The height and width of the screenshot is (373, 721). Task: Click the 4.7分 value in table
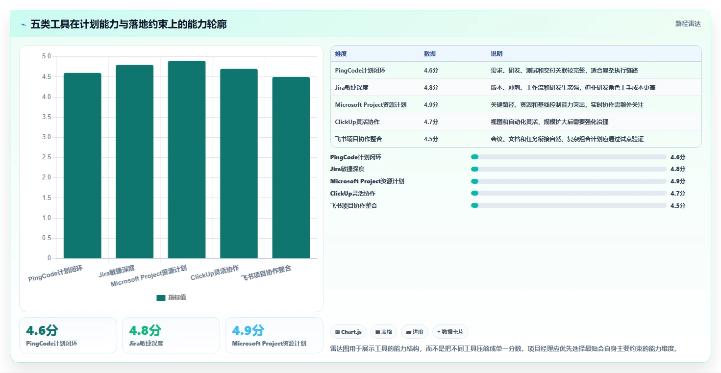[431, 122]
